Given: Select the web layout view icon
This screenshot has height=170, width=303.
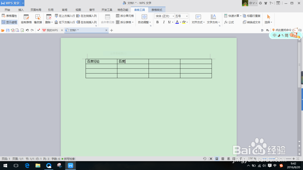Looking at the screenshot, I should (x=229, y=159).
